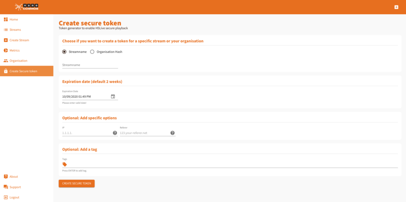Go to Streams in the sidebar

(x=27, y=30)
